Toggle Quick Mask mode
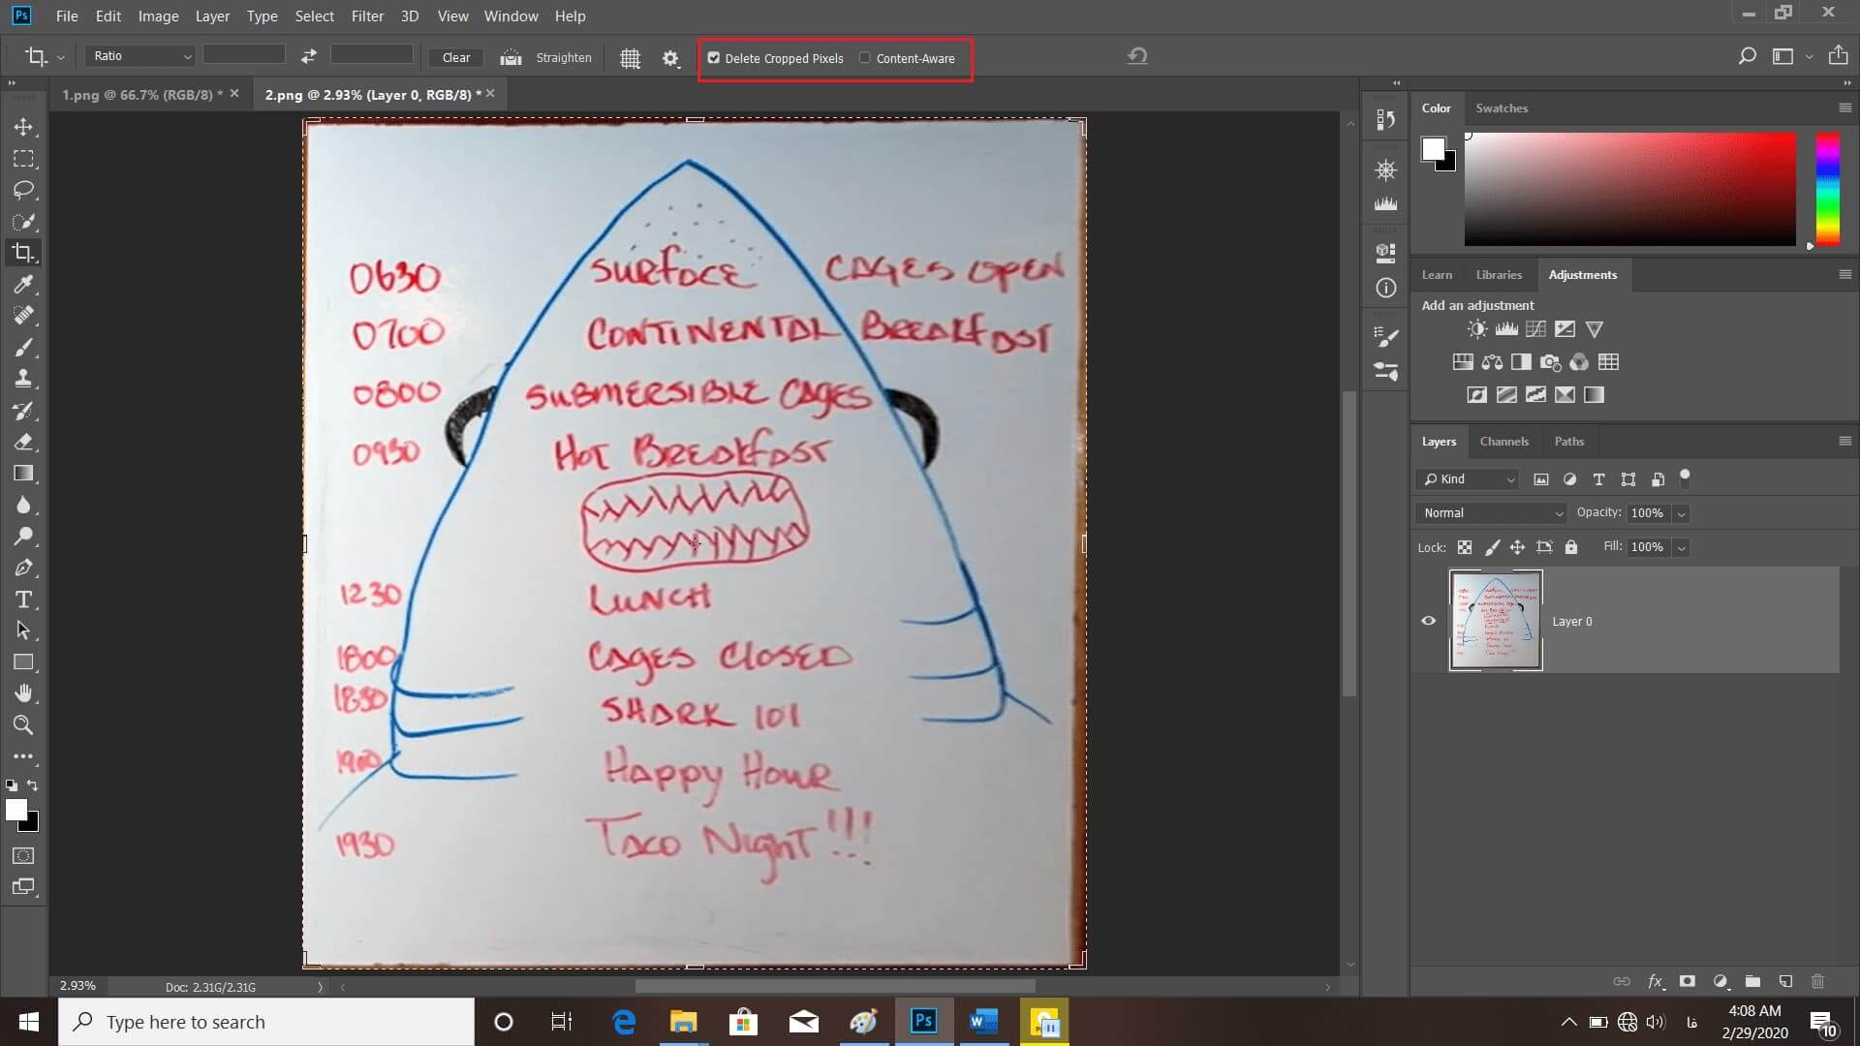 pyautogui.click(x=23, y=855)
